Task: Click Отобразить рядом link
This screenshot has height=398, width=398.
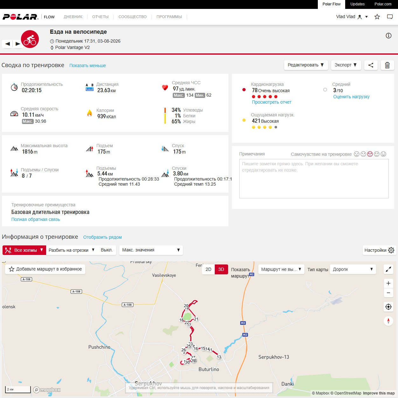Action: coord(102,237)
